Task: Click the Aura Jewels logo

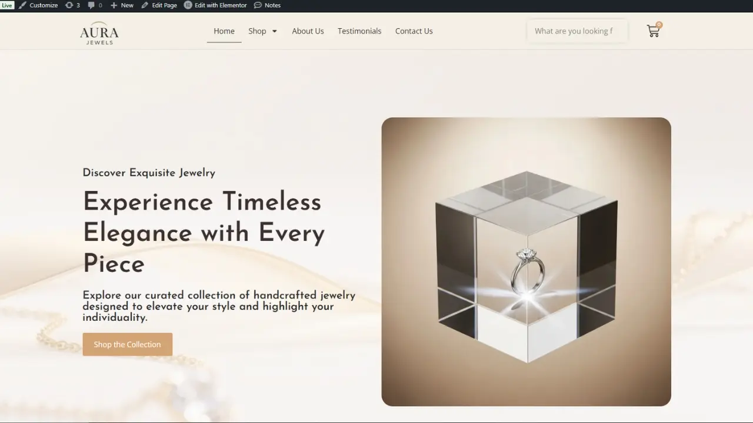Action: [x=99, y=33]
